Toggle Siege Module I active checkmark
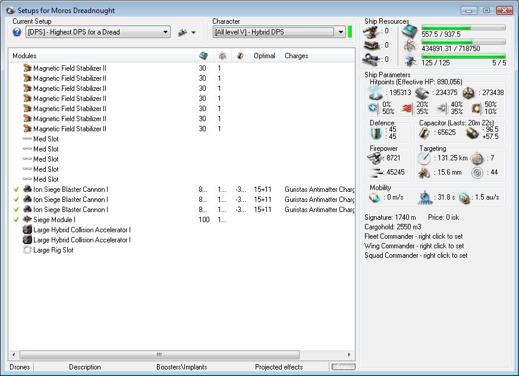 [x=16, y=220]
